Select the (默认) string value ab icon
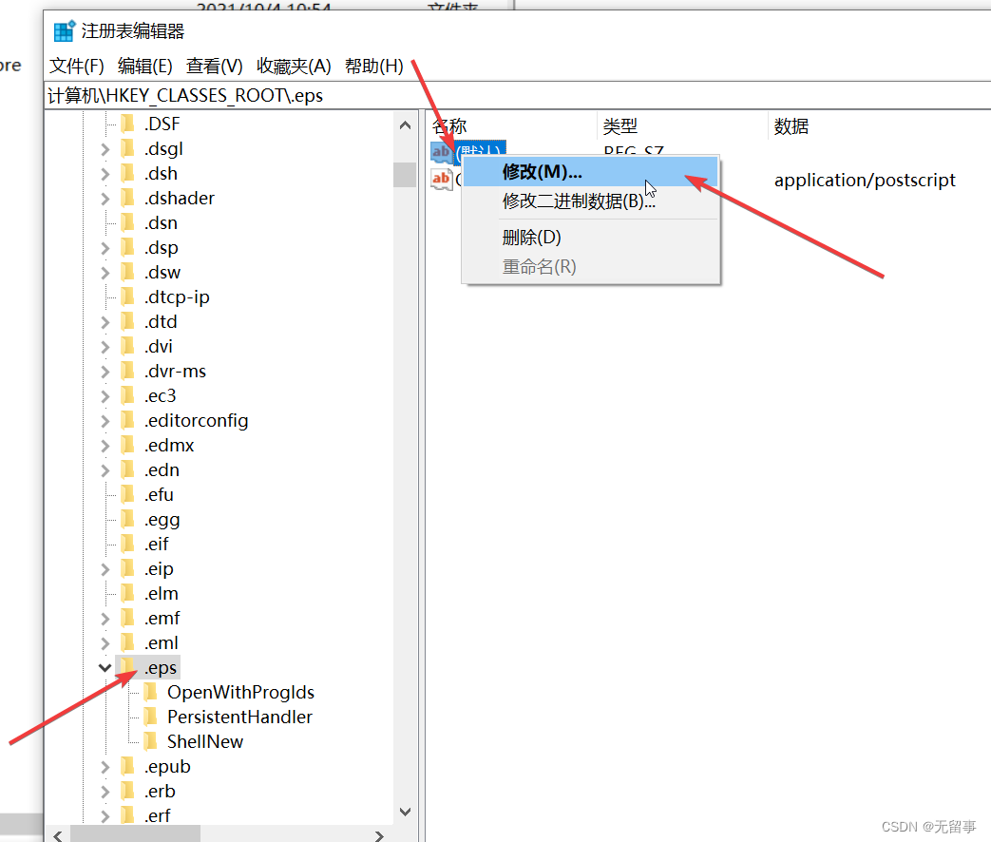991x842 pixels. pos(442,152)
